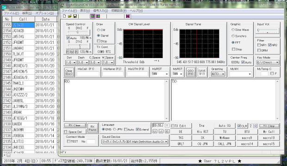The image size is (287, 166).
Task: Click the R button under TX speed
Action: pyautogui.click(x=76, y=52)
